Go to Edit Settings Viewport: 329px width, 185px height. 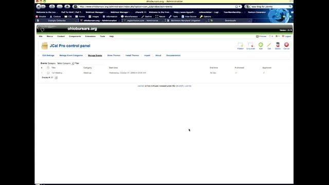point(48,55)
